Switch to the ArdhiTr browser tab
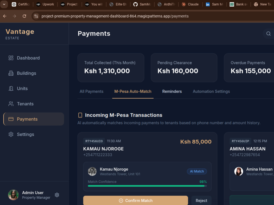Screen dimensions: 274x205 tap(166, 4)
